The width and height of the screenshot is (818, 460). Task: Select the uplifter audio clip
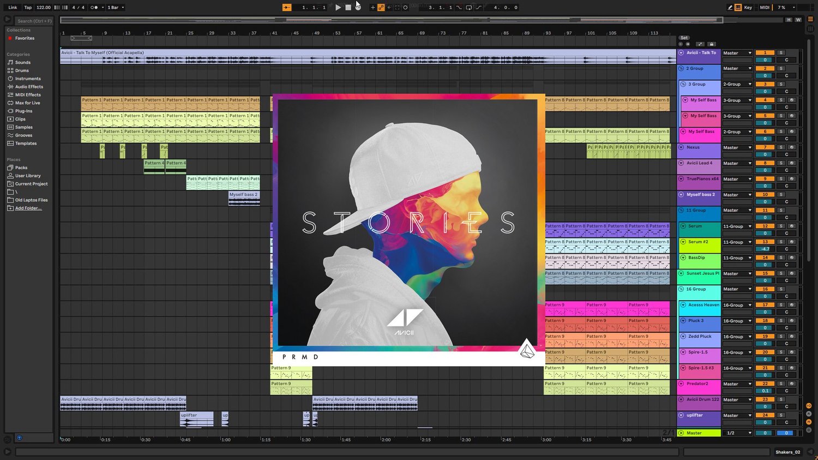coord(196,419)
